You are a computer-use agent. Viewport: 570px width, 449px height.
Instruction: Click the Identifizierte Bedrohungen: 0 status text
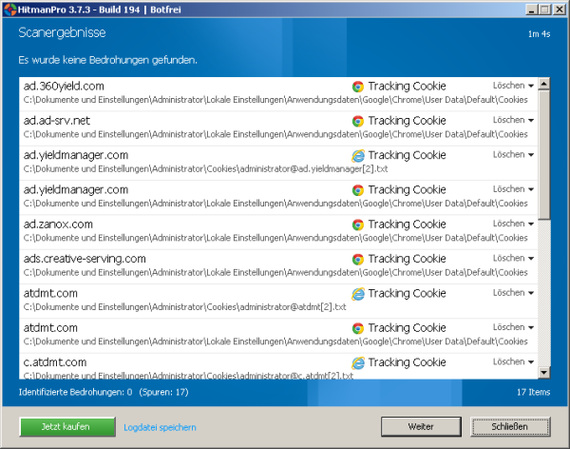[x=76, y=392]
